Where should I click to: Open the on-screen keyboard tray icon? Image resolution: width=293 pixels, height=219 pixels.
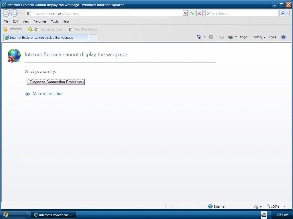[264, 215]
